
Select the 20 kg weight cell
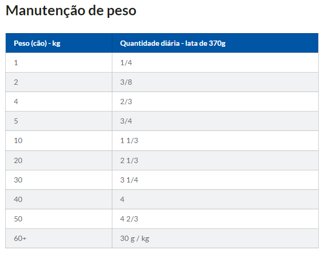tap(18, 160)
